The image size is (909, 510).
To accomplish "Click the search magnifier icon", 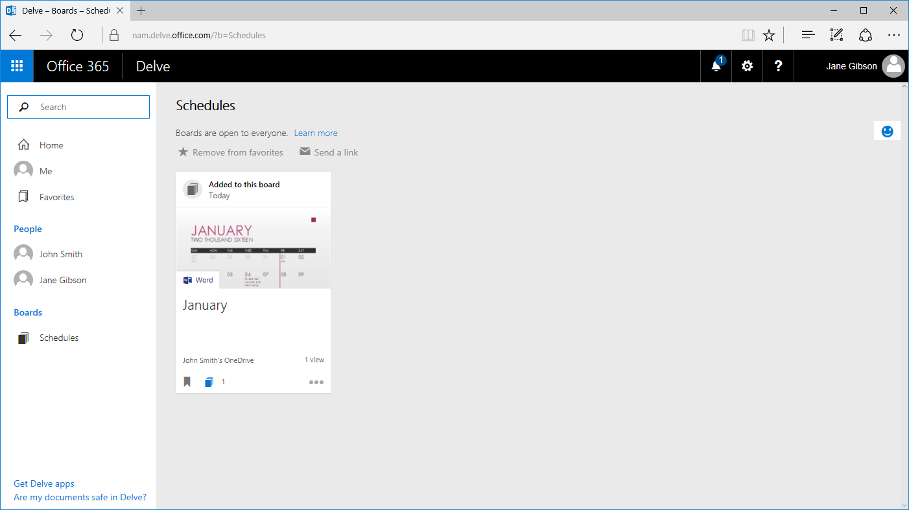I will click(24, 107).
